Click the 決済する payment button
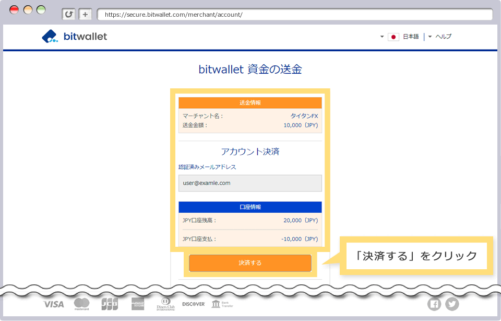This screenshot has height=321, width=501. tap(250, 263)
